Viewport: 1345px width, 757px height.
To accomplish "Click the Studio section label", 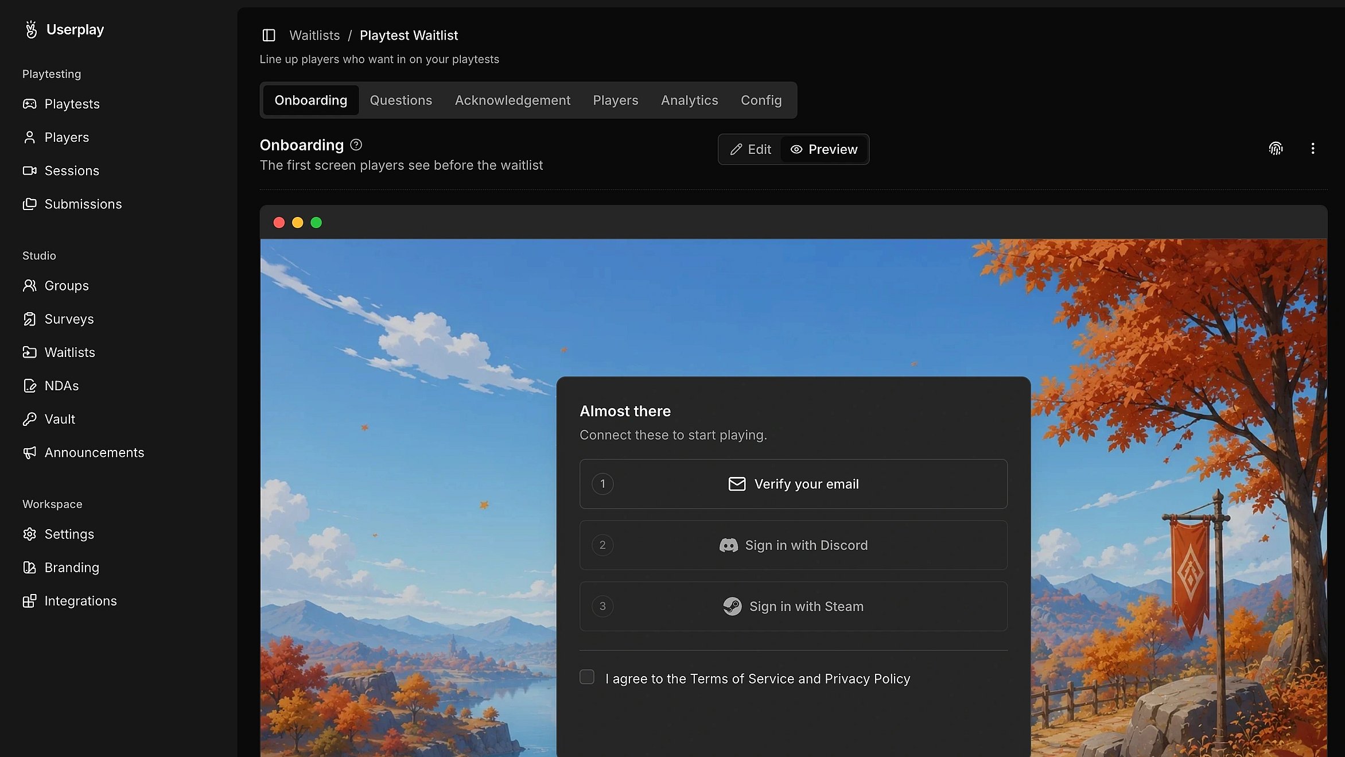I will point(39,255).
